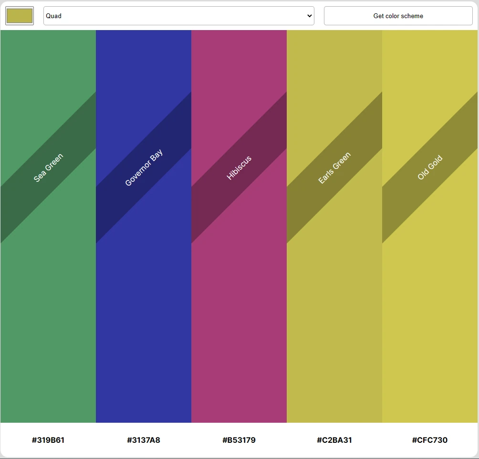This screenshot has width=479, height=459.
Task: Click the Get color scheme button
Action: point(398,16)
